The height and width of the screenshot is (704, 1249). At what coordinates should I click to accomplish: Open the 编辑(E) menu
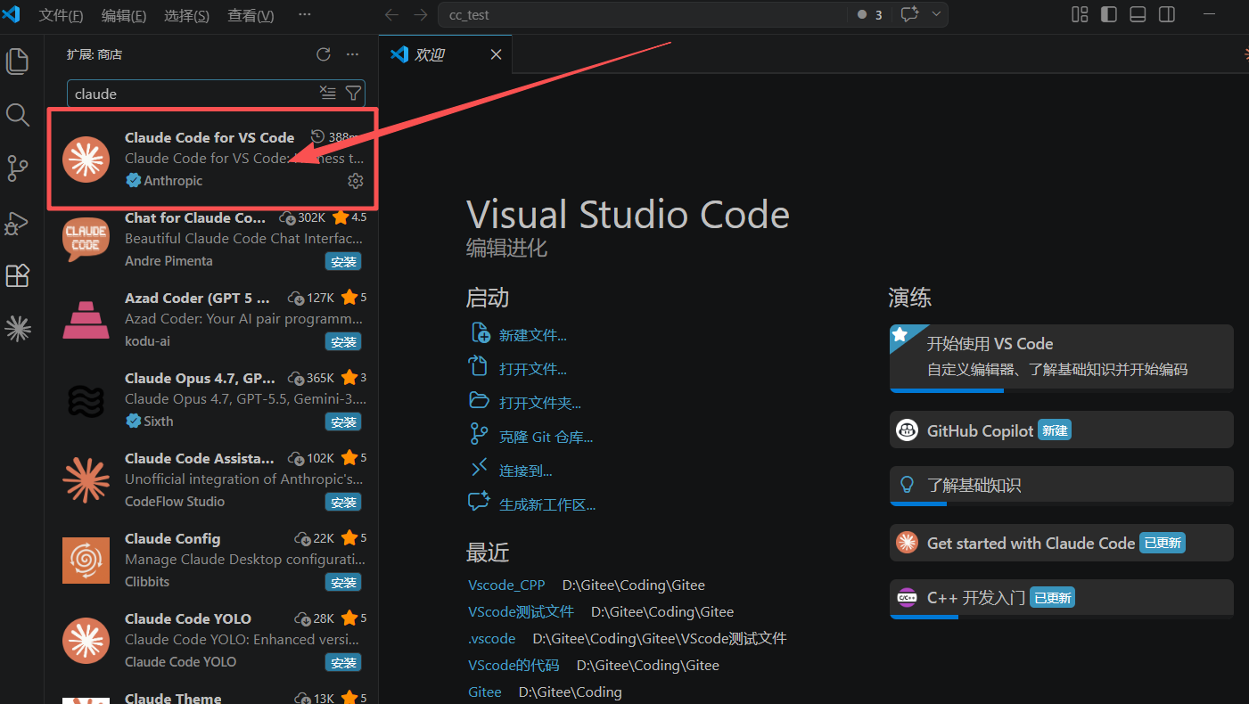pos(124,16)
